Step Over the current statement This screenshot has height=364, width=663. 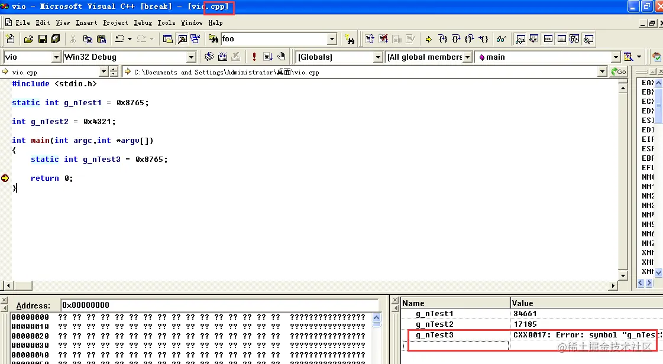456,39
